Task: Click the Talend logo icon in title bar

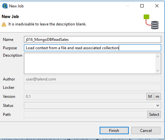Action: [5, 6]
